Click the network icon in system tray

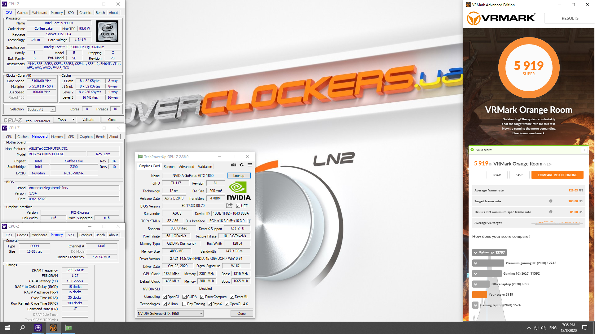pyautogui.click(x=536, y=328)
